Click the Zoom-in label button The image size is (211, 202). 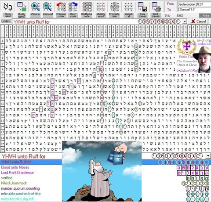35,14
